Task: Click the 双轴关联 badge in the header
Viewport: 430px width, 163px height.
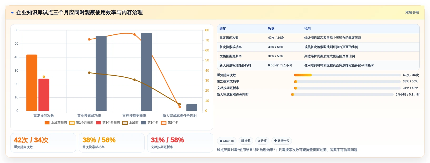Action: [412, 13]
